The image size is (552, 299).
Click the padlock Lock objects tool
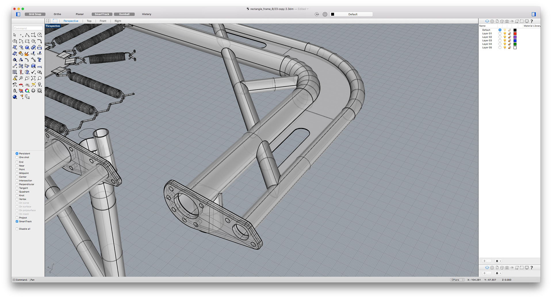point(15,91)
